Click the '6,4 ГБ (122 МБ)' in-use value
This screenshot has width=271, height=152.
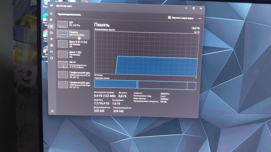coord(105,96)
